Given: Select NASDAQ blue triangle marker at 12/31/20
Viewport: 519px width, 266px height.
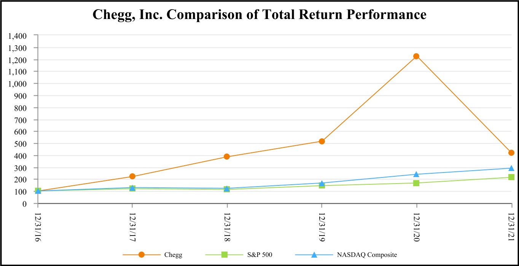Looking at the screenshot, I should pyautogui.click(x=416, y=174).
